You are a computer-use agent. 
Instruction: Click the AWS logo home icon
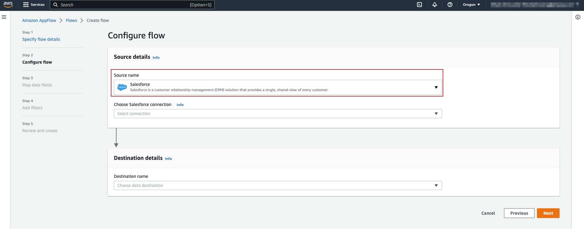click(8, 5)
